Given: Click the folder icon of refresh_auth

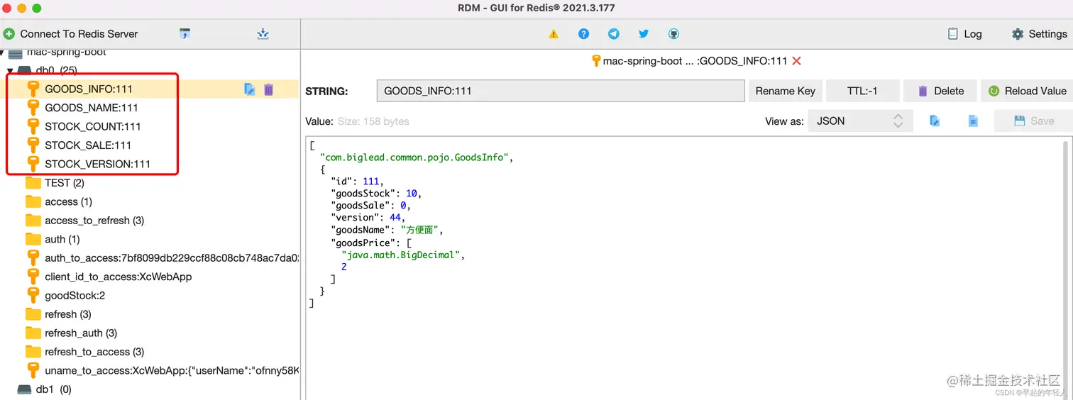Looking at the screenshot, I should pos(33,333).
